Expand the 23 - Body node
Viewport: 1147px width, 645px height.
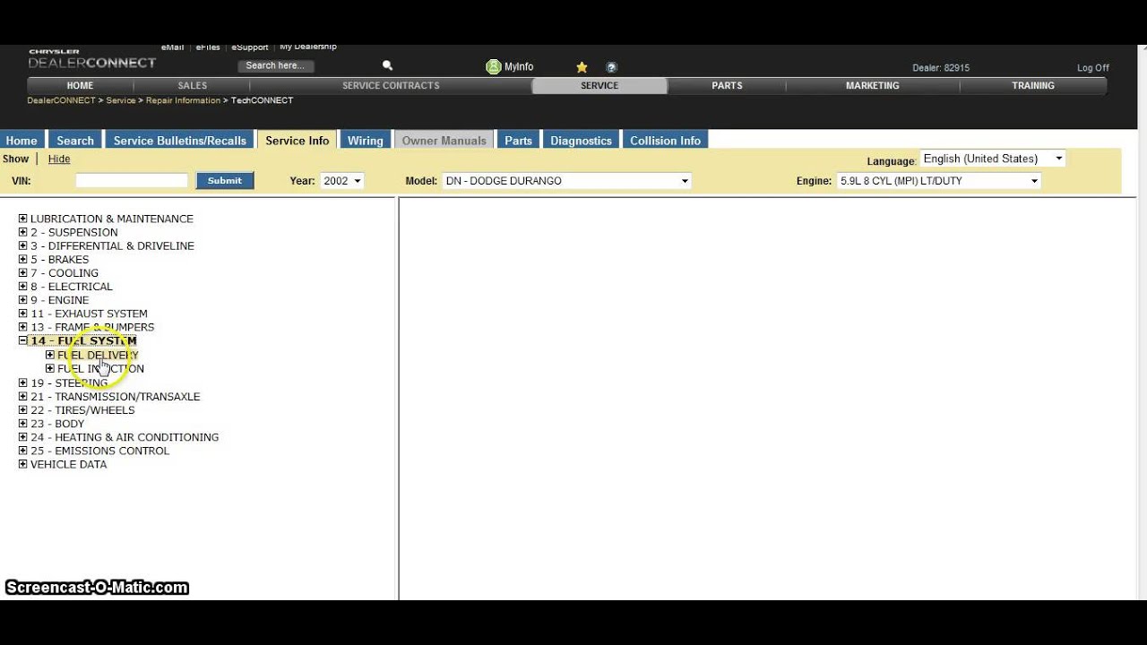[x=23, y=423]
